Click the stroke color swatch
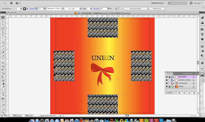The height and width of the screenshot is (122, 205). tap(25, 9)
